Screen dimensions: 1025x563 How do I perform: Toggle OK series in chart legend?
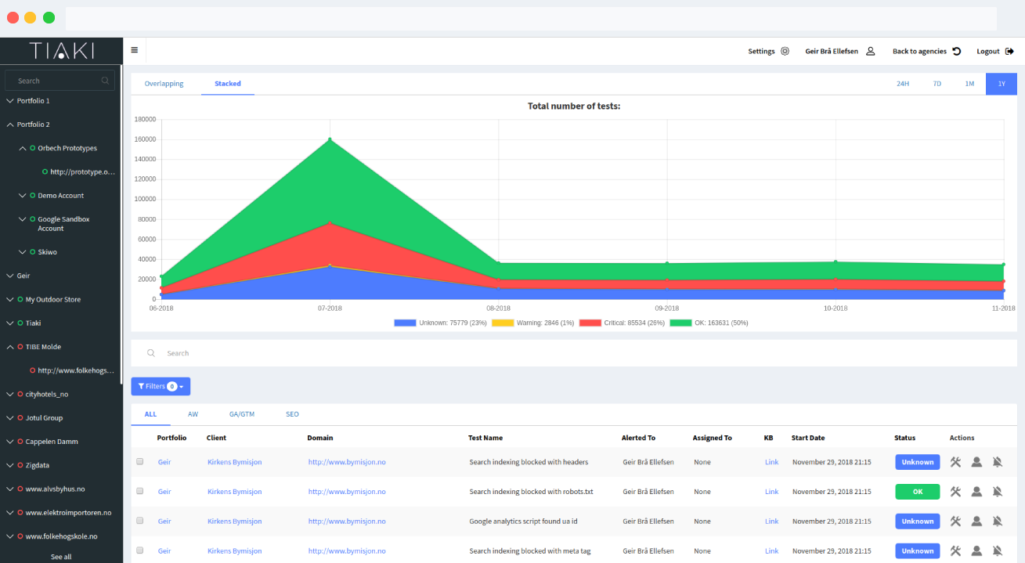click(x=709, y=323)
